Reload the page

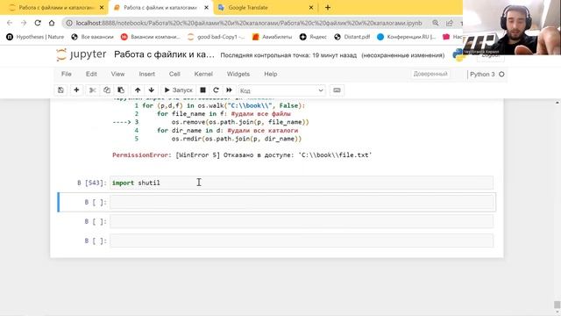(38, 23)
